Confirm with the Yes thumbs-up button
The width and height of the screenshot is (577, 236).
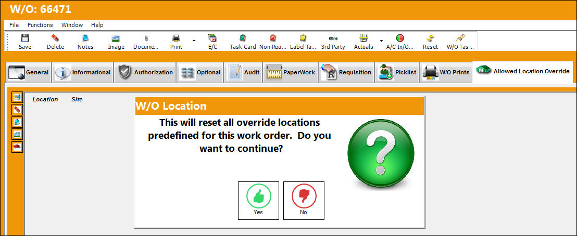pyautogui.click(x=258, y=200)
